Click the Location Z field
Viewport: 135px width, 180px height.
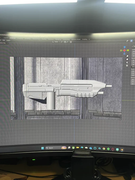click(x=133, y=56)
